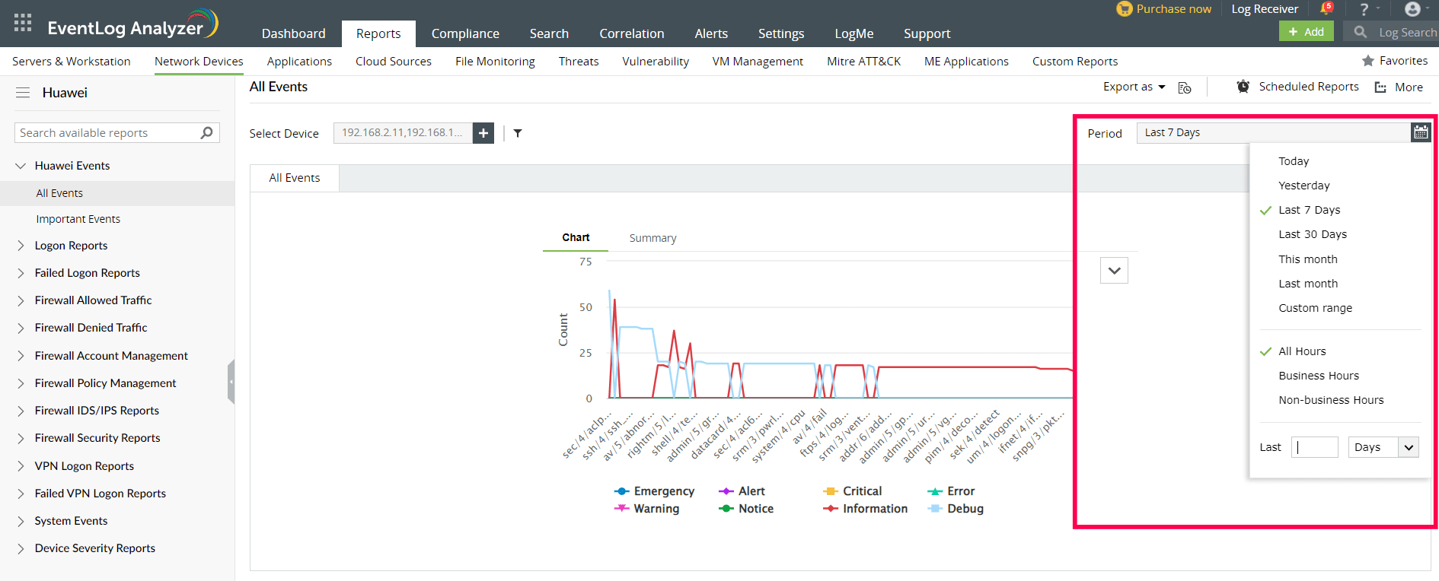The width and height of the screenshot is (1439, 581).
Task: Select the Business Hours option
Action: 1319,376
